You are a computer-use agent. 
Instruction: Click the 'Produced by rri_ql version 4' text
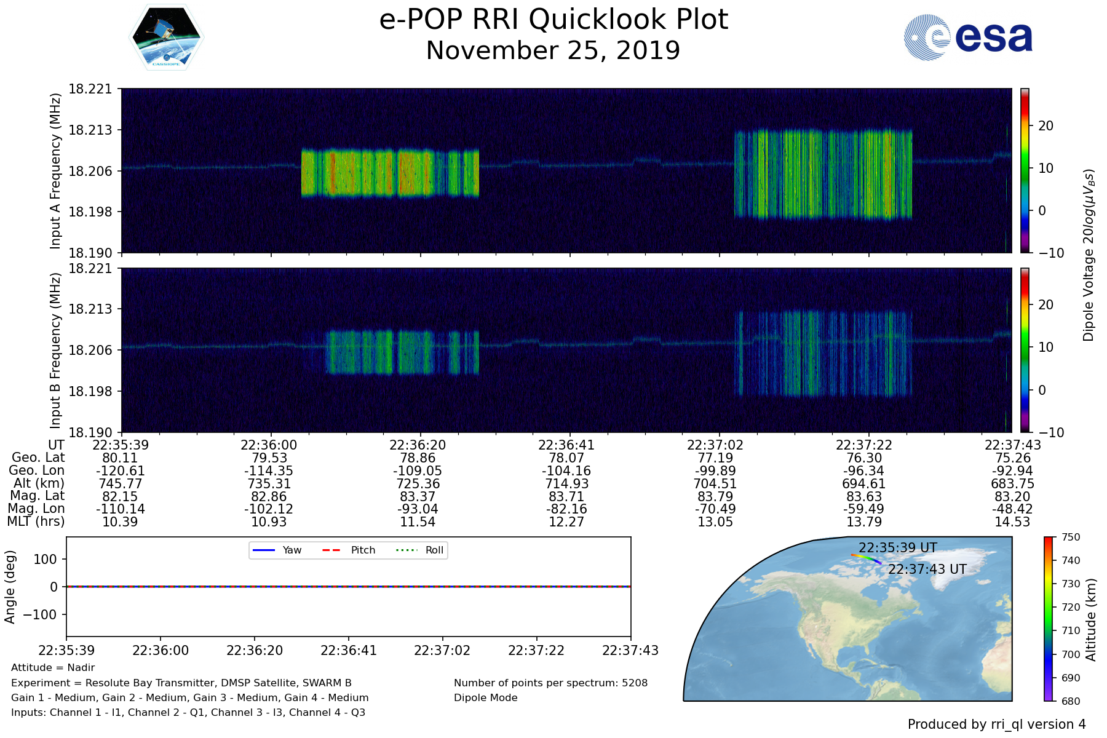tap(996, 724)
